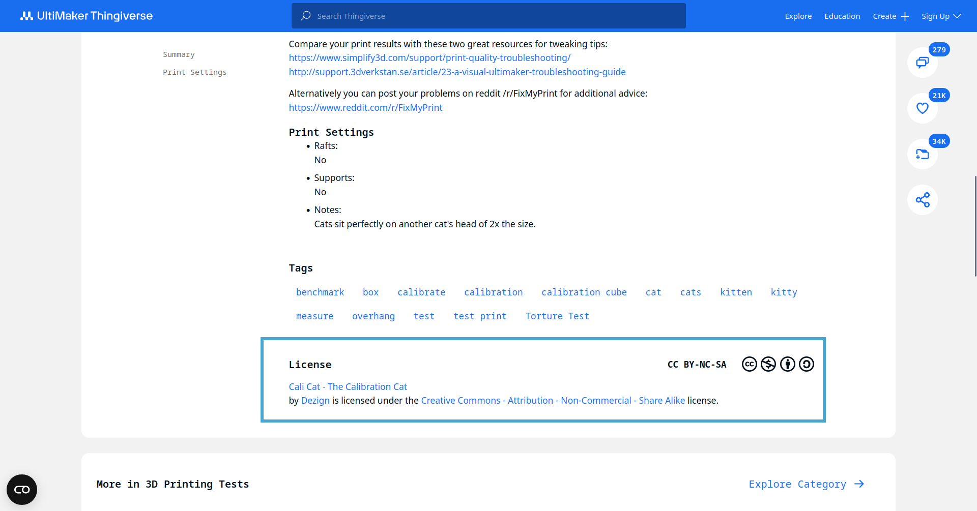Like the model with heart icon
This screenshot has width=977, height=511.
(922, 108)
